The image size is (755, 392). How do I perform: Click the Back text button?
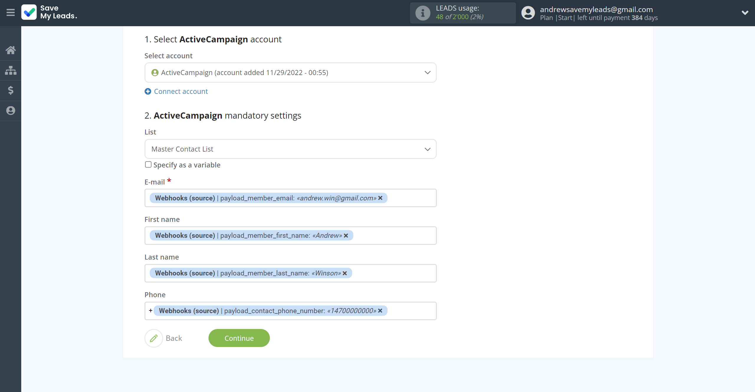(174, 338)
